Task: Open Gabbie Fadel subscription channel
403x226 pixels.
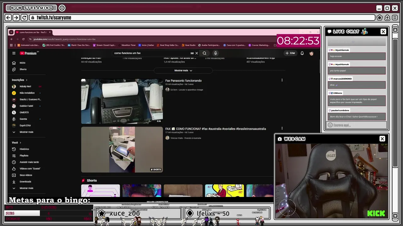Action: coord(27,106)
